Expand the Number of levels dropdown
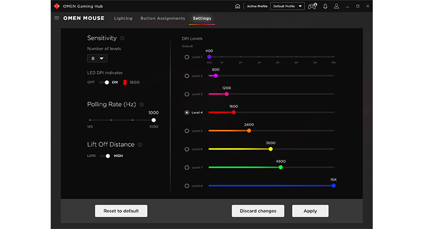The width and height of the screenshot is (424, 229). coord(97,59)
